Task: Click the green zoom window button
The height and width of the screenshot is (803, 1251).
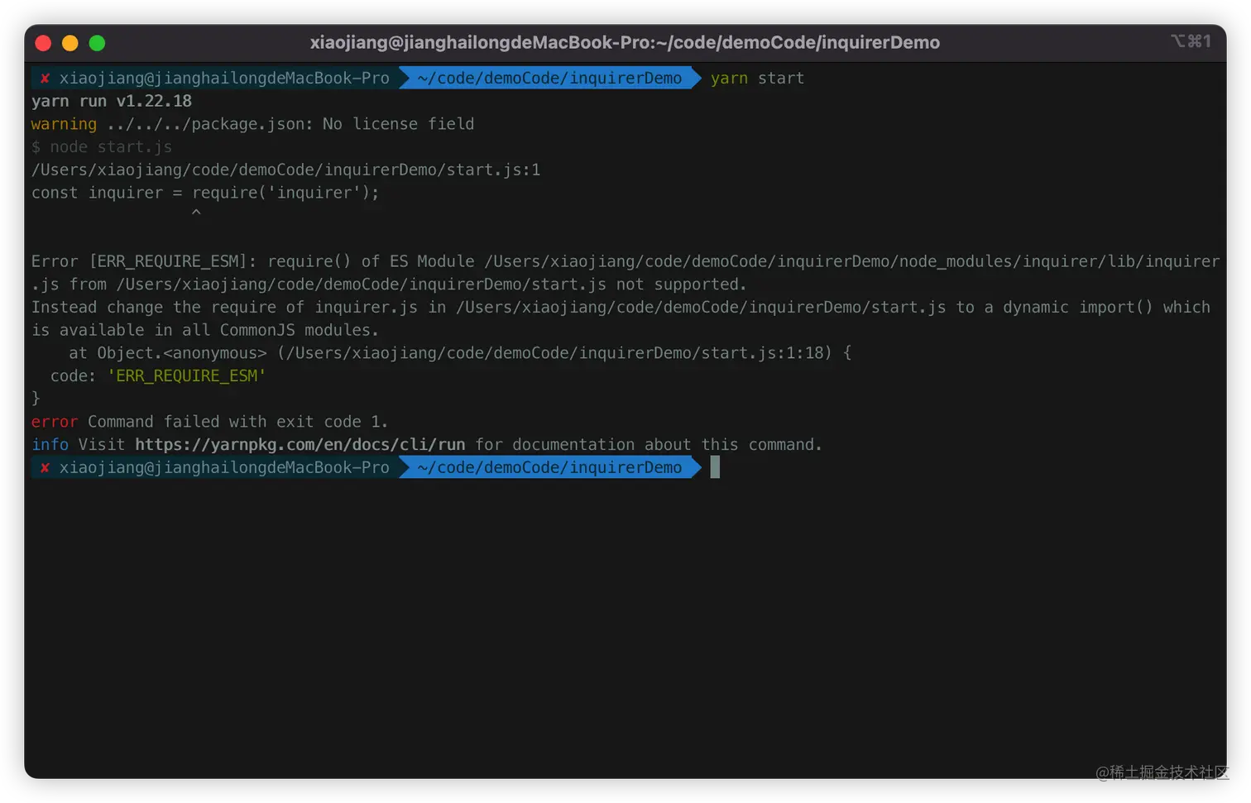Action: [97, 43]
